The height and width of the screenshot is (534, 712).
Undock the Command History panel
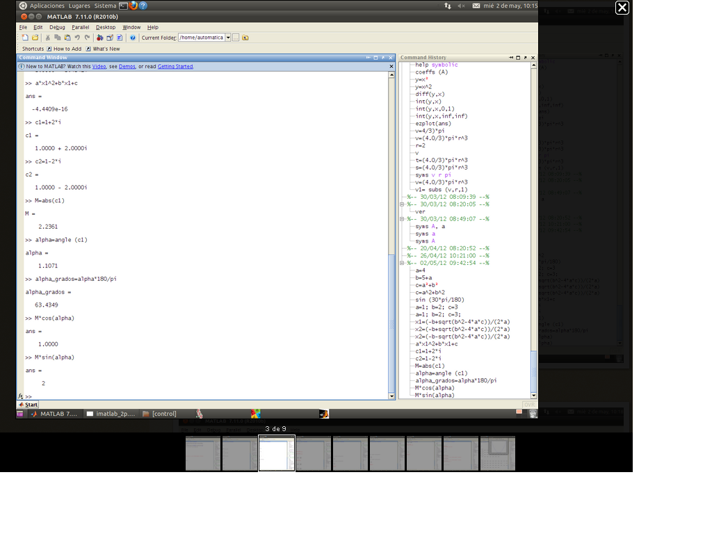click(526, 58)
